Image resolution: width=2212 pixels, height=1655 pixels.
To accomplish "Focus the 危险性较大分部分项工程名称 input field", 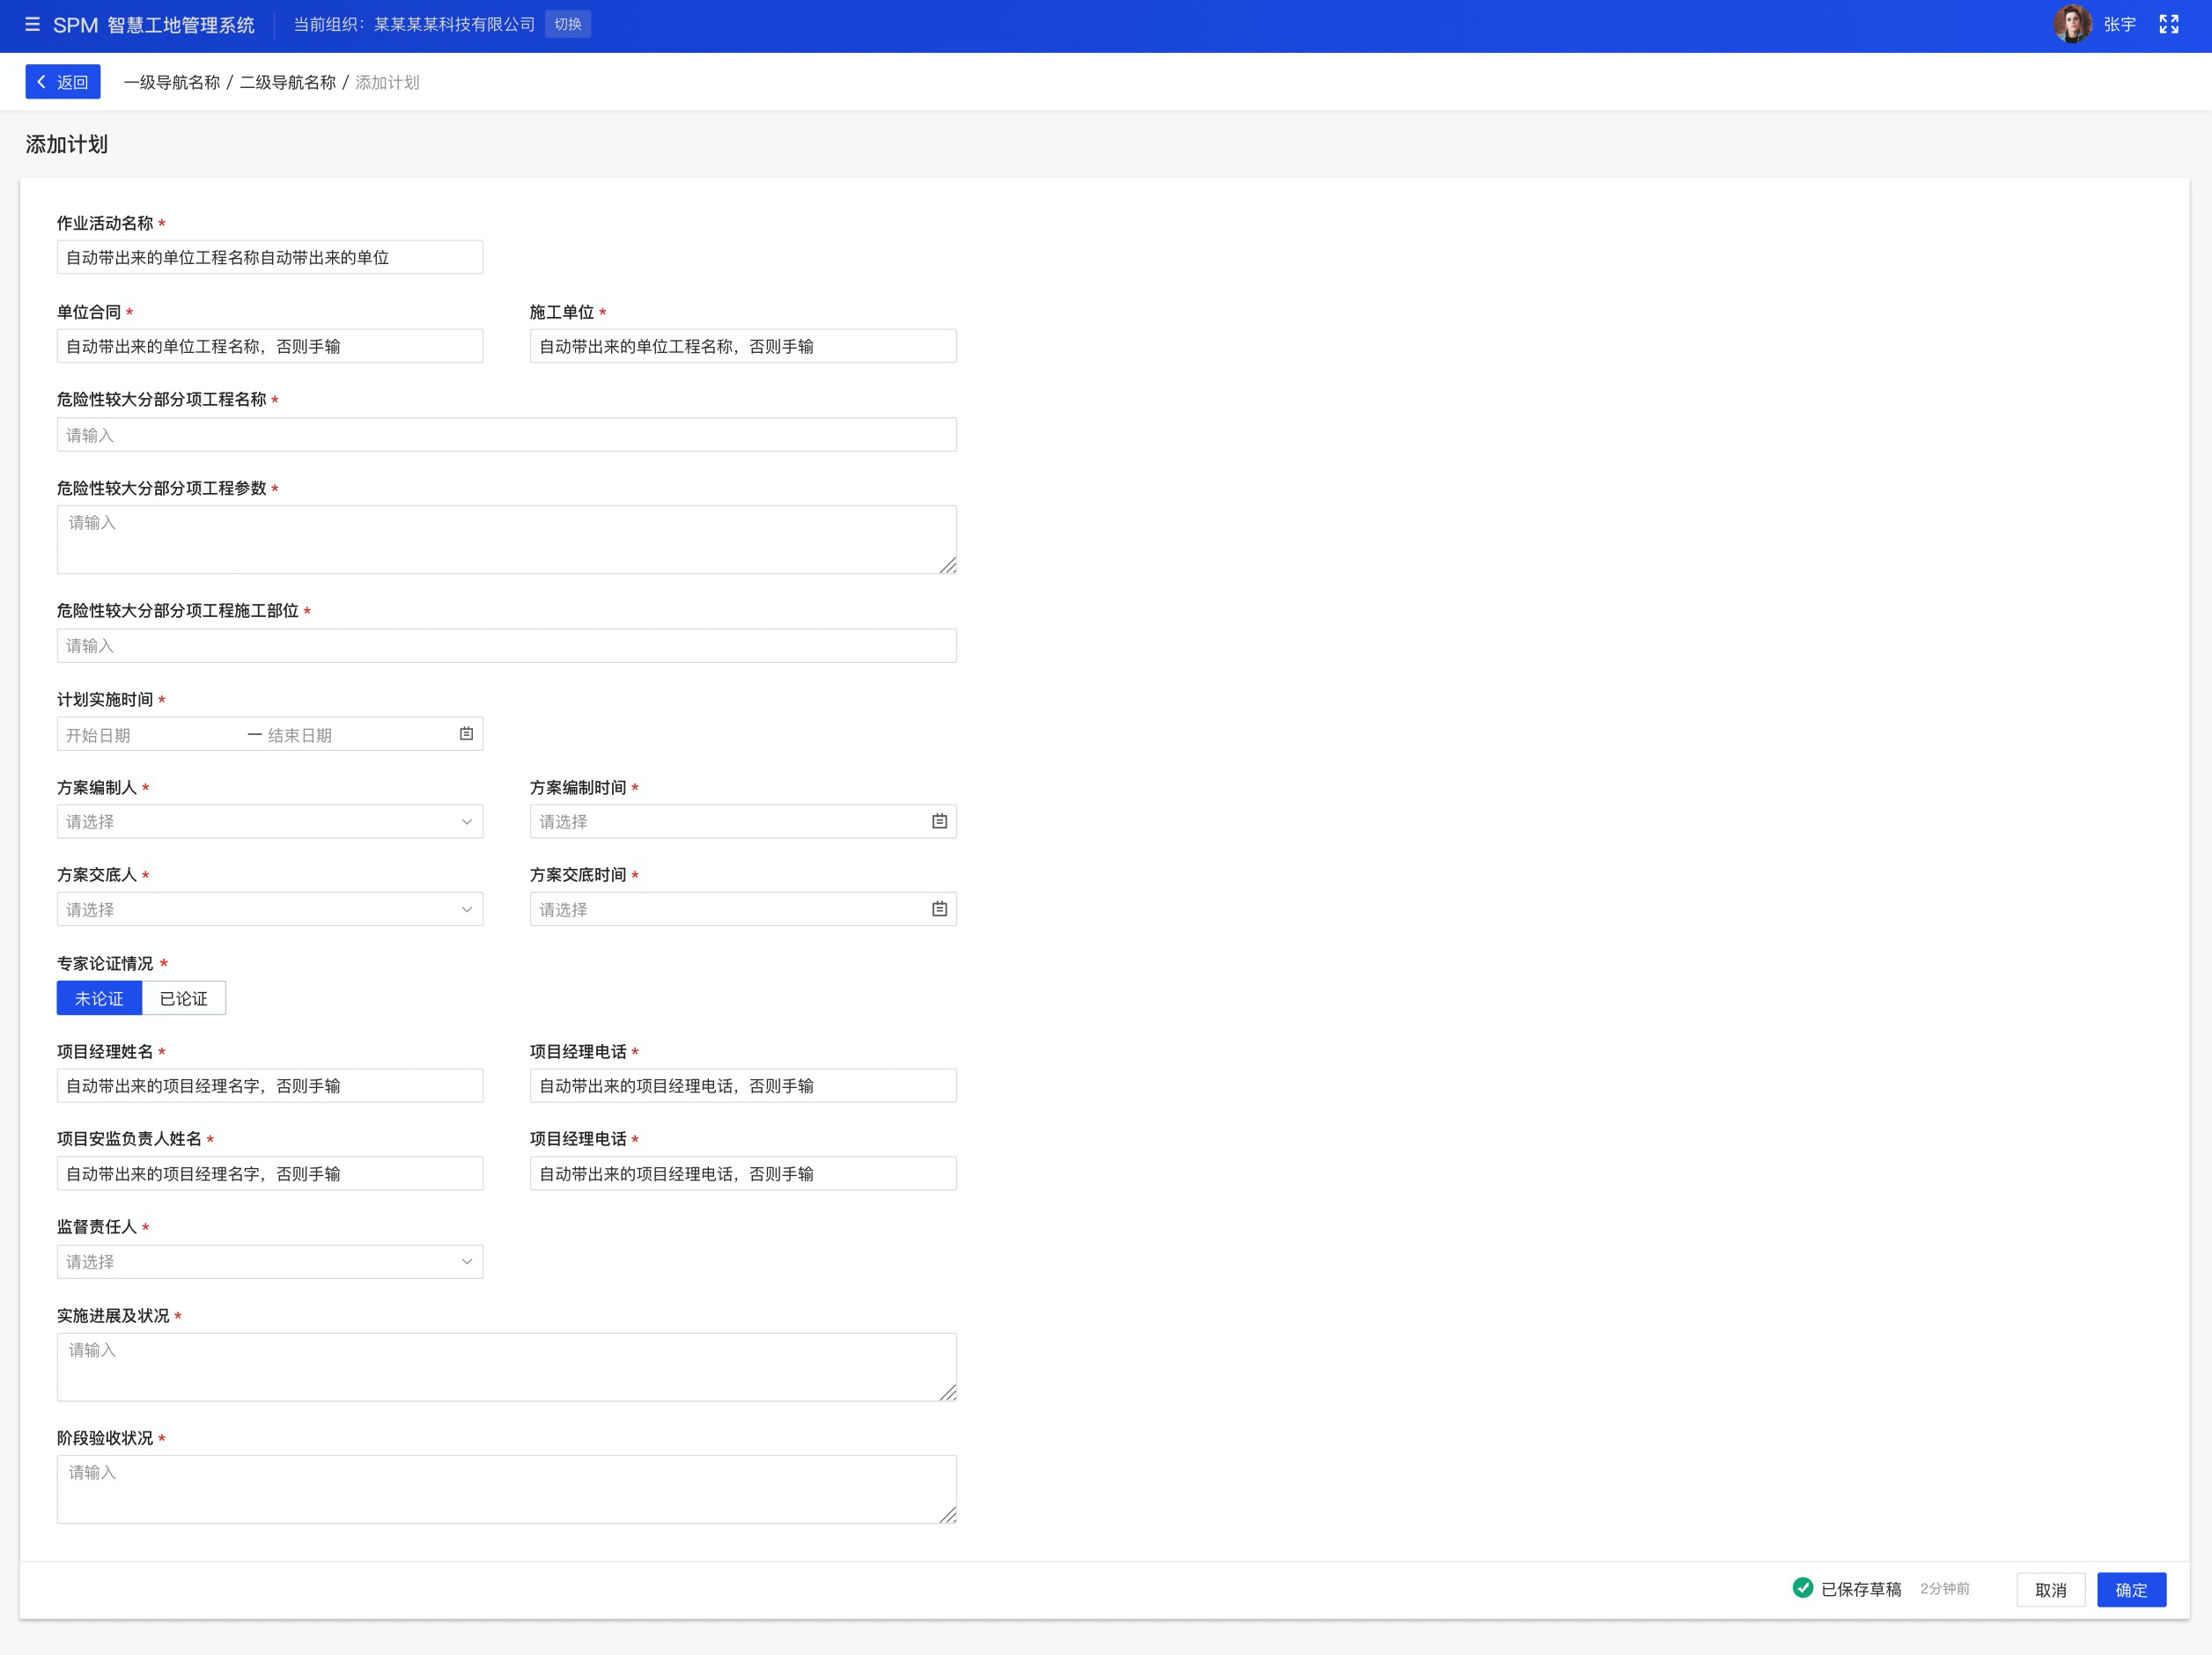I will (506, 435).
